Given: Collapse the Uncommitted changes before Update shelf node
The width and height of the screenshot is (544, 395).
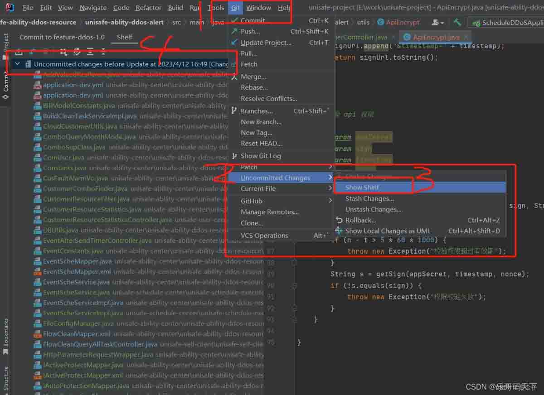Looking at the screenshot, I should click(x=18, y=64).
